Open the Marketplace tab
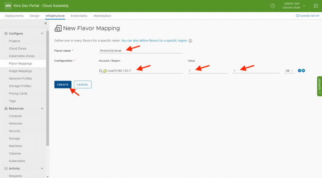322x178 pixels. (x=102, y=16)
